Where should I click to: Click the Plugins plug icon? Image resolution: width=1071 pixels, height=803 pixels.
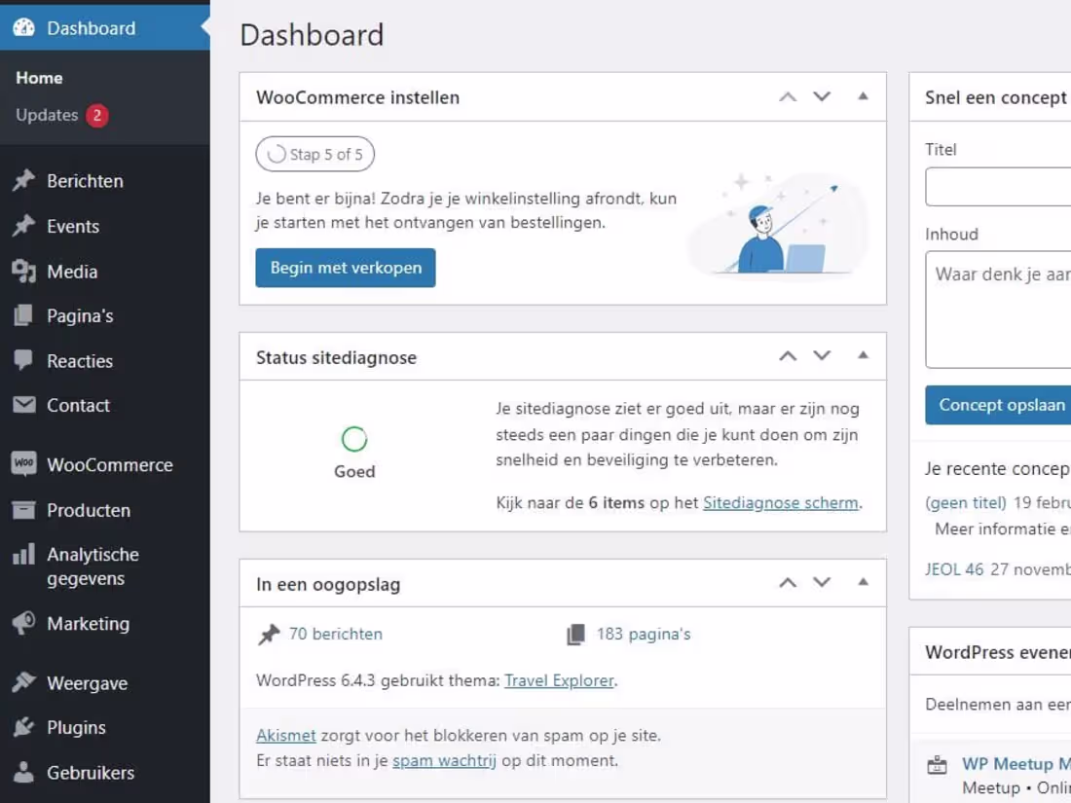(x=24, y=726)
